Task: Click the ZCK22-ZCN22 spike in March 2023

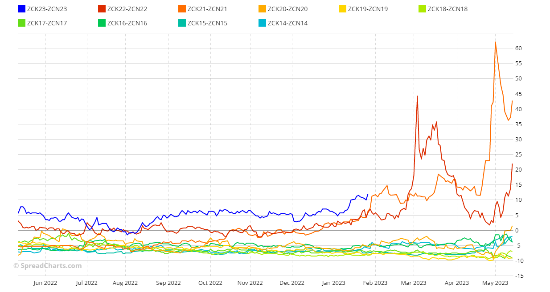Action: click(x=417, y=96)
